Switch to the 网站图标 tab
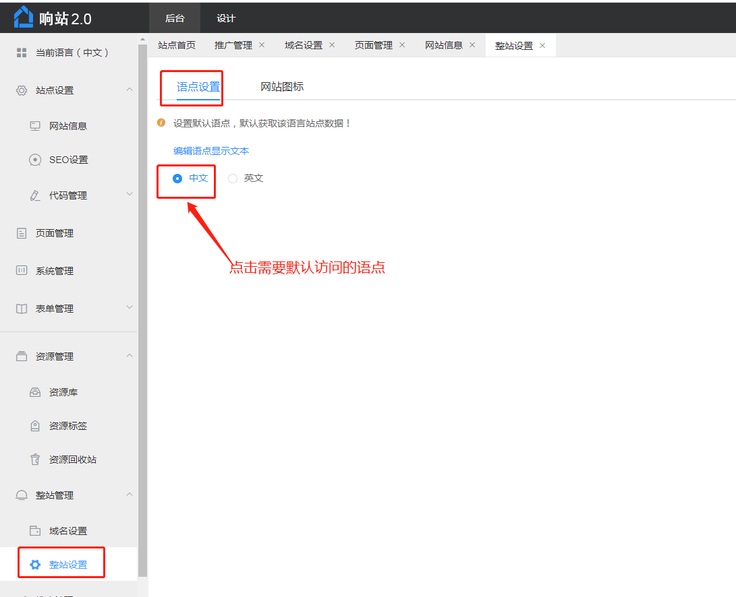This screenshot has height=597, width=736. 282,87
